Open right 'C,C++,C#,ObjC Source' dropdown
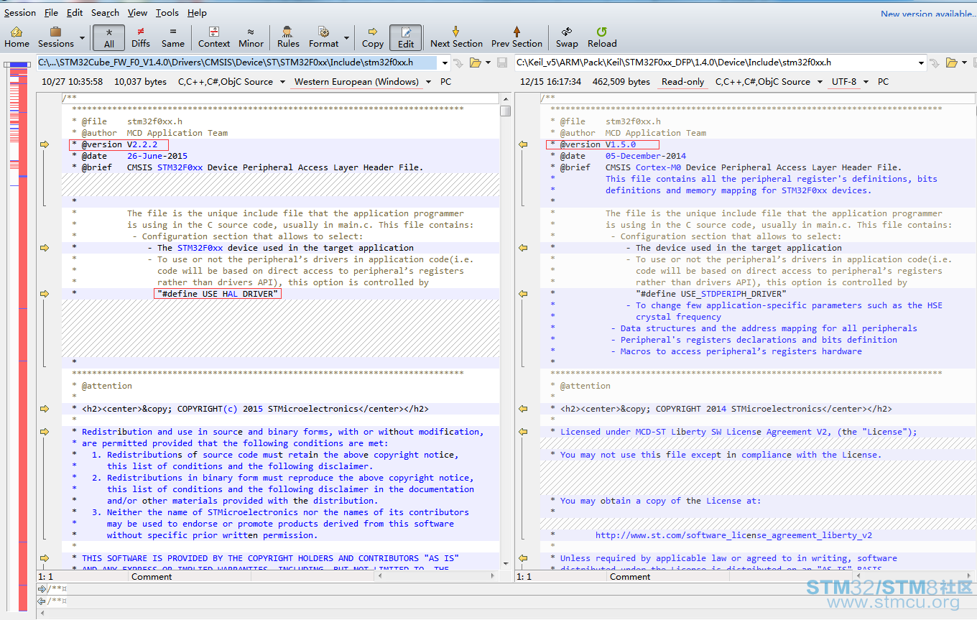977x620 pixels. click(819, 82)
